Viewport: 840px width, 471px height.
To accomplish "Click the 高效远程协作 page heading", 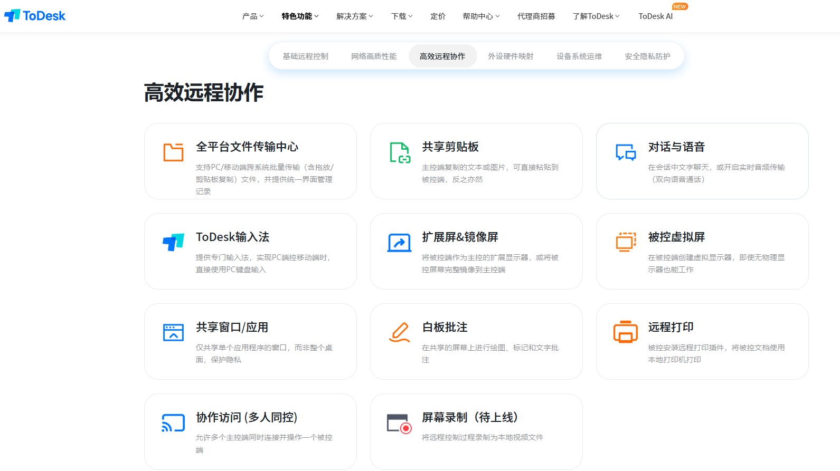I will (203, 92).
